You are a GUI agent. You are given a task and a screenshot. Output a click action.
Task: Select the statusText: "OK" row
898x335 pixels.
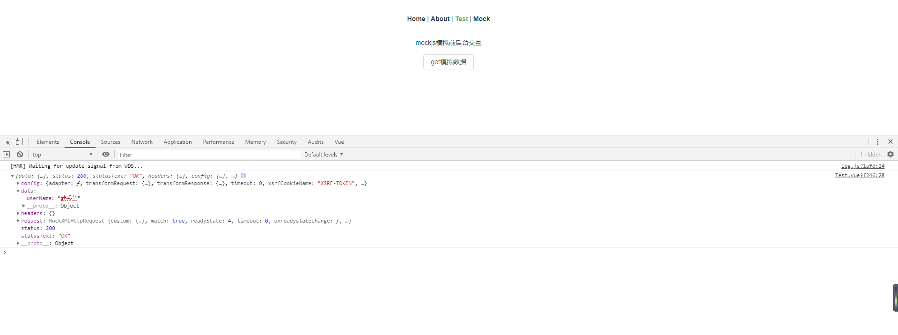(x=45, y=236)
